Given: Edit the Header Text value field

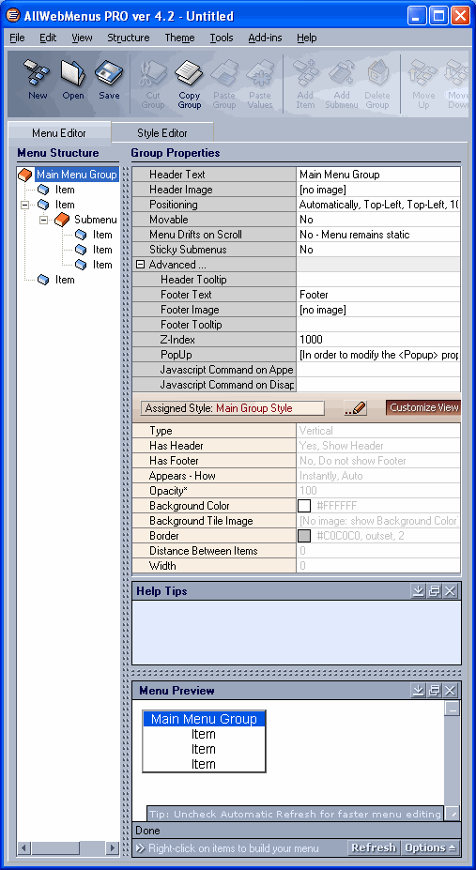Looking at the screenshot, I should point(379,175).
